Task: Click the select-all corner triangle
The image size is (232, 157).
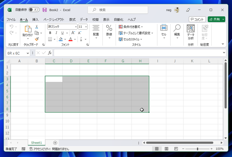Action: pyautogui.click(x=8, y=61)
